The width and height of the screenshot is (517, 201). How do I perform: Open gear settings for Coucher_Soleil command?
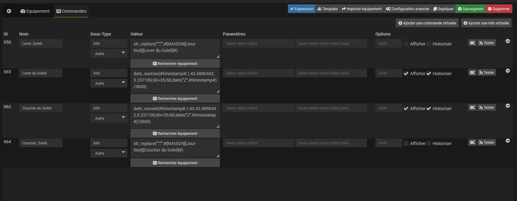point(472,143)
